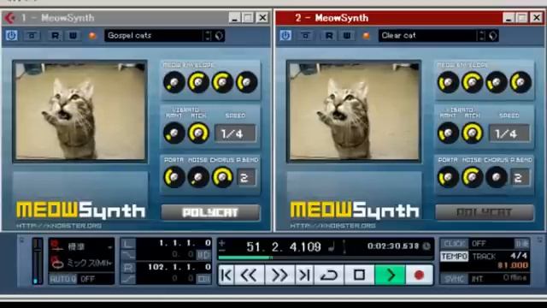Enable Read automation in MeowSynth 2
The width and height of the screenshot is (547, 308).
[x=329, y=35]
